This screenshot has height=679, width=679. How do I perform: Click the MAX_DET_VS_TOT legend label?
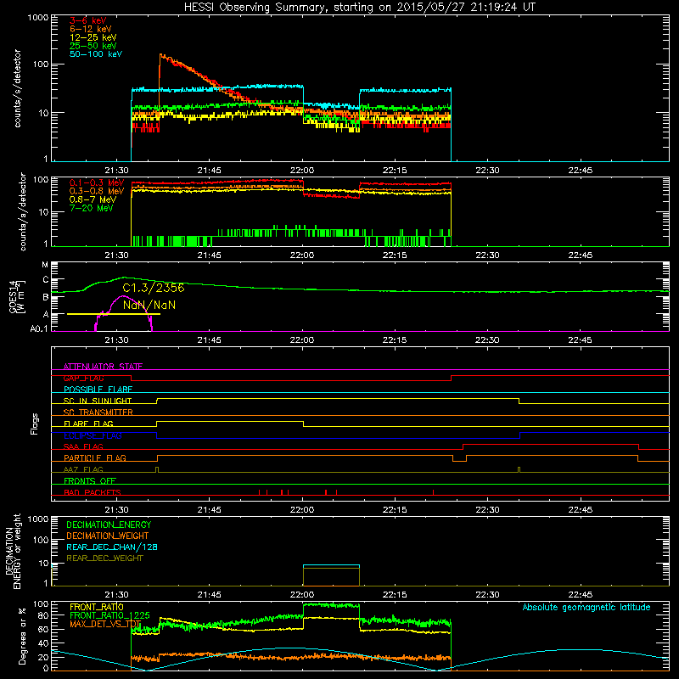(x=105, y=624)
